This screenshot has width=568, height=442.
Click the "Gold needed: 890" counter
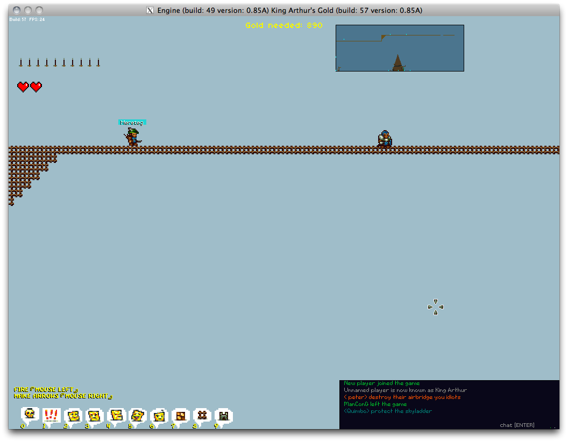pyautogui.click(x=284, y=25)
